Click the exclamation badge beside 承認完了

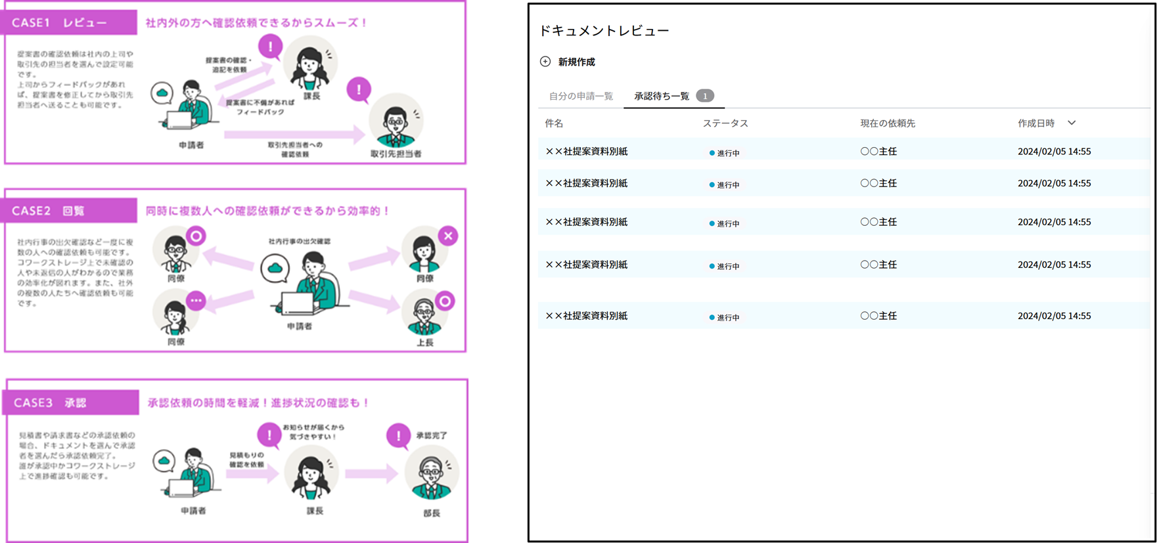(x=398, y=435)
